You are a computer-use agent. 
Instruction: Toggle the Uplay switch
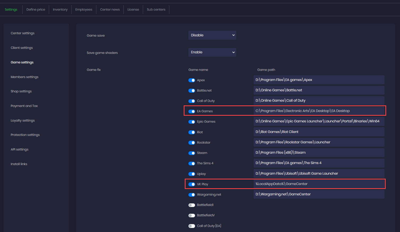(x=192, y=174)
